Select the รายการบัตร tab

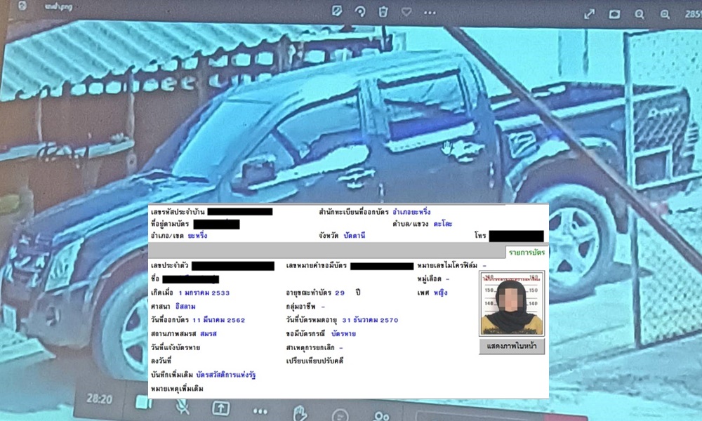(x=526, y=251)
